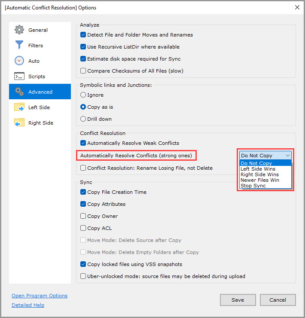Viewport: 305px width, 318px height.
Task: Click the Scripts terminal icon
Action: (19, 76)
